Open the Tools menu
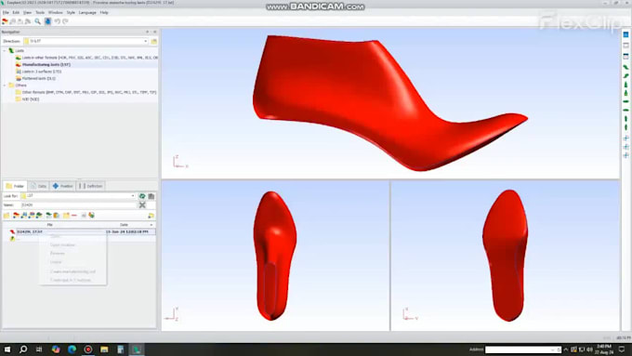Image resolution: width=632 pixels, height=356 pixels. [x=40, y=12]
